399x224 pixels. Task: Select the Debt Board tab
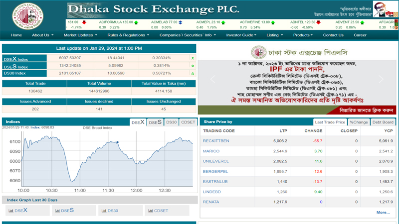(x=383, y=122)
